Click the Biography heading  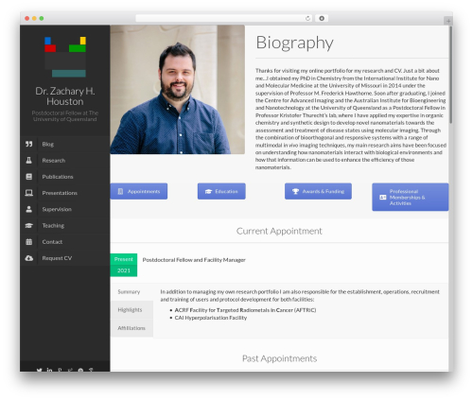[294, 43]
